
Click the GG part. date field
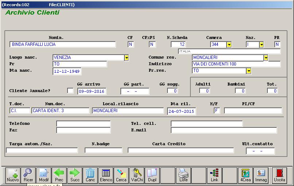click(135, 91)
